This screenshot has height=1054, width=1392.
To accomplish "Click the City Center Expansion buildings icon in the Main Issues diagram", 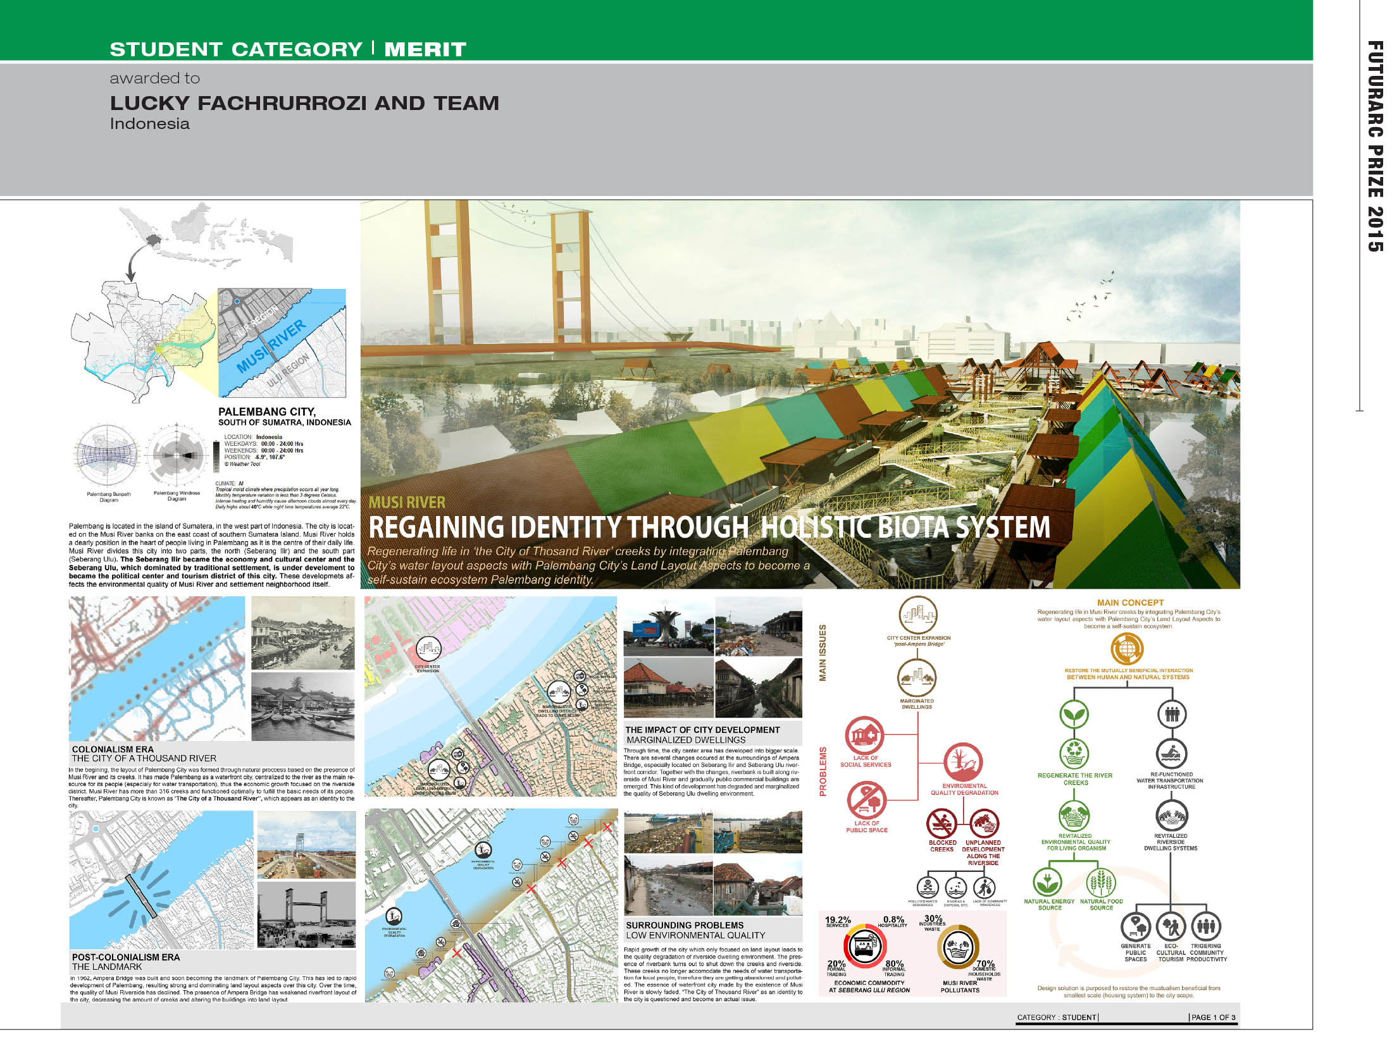I will pos(917,615).
